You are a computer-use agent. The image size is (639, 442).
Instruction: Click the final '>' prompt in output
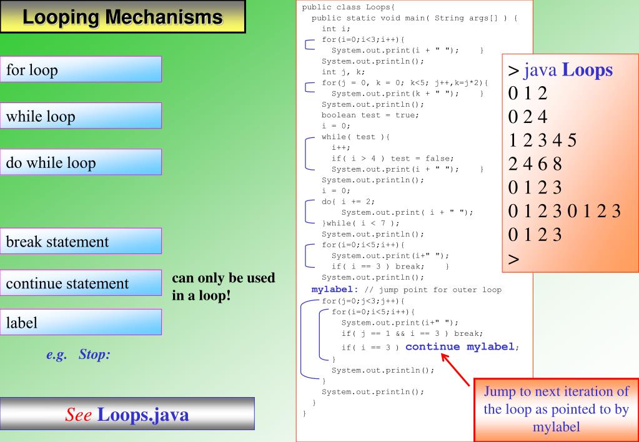pos(513,258)
